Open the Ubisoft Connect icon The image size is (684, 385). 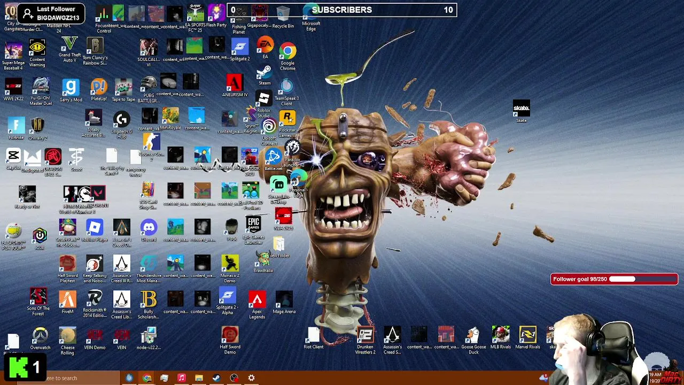(x=269, y=132)
